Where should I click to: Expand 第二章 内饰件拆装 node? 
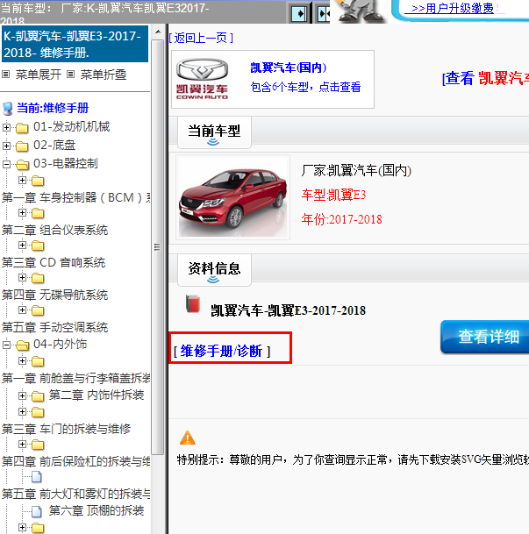[x=22, y=395]
